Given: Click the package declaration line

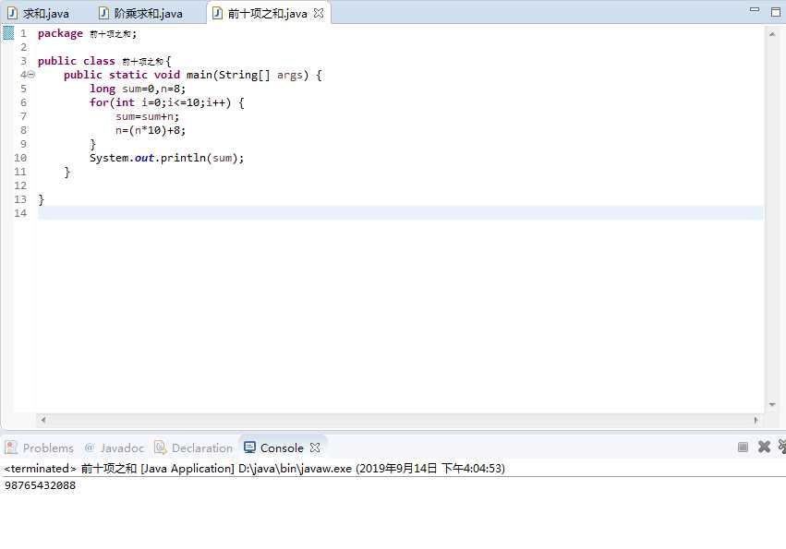Looking at the screenshot, I should point(87,33).
